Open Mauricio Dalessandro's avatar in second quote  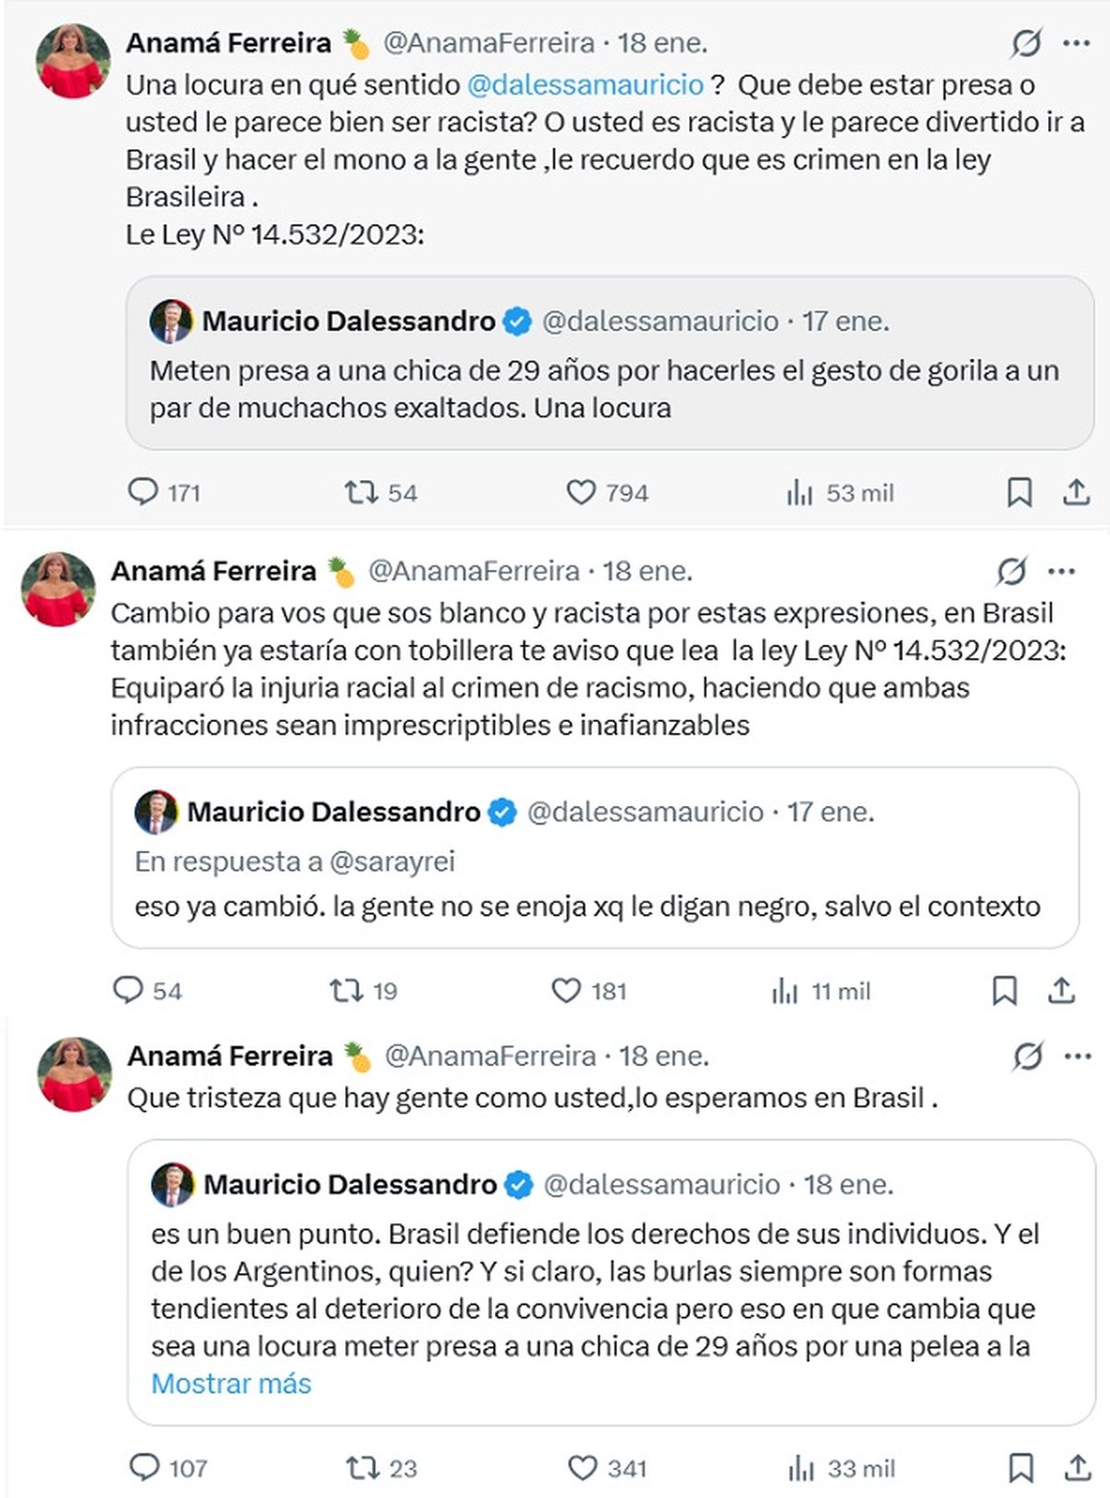point(156,811)
